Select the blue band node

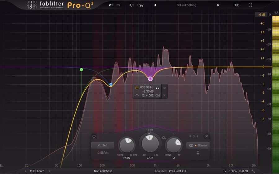[x=111, y=84]
